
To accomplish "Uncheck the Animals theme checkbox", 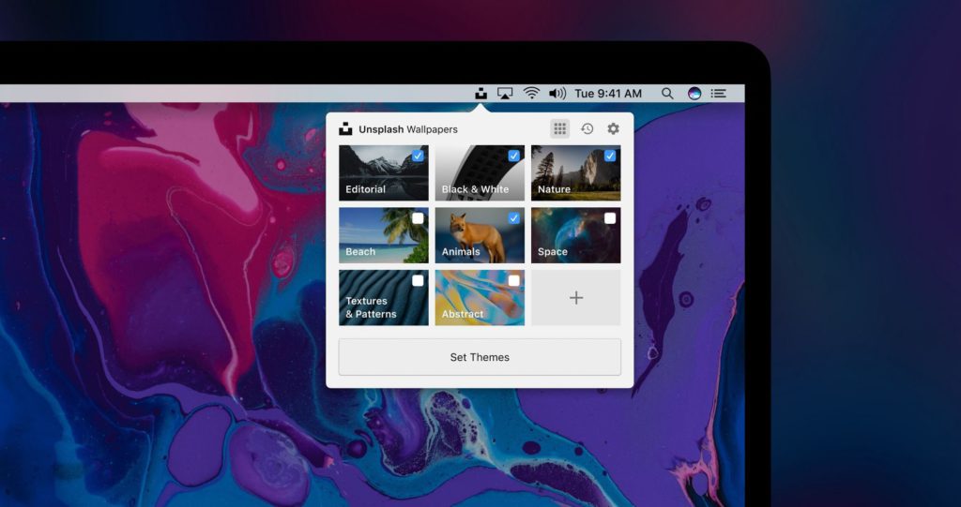I will click(x=513, y=218).
